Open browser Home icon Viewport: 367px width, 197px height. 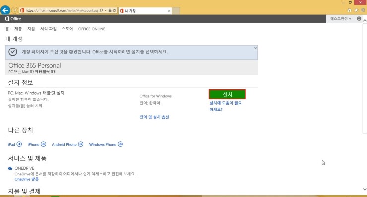click(x=350, y=10)
